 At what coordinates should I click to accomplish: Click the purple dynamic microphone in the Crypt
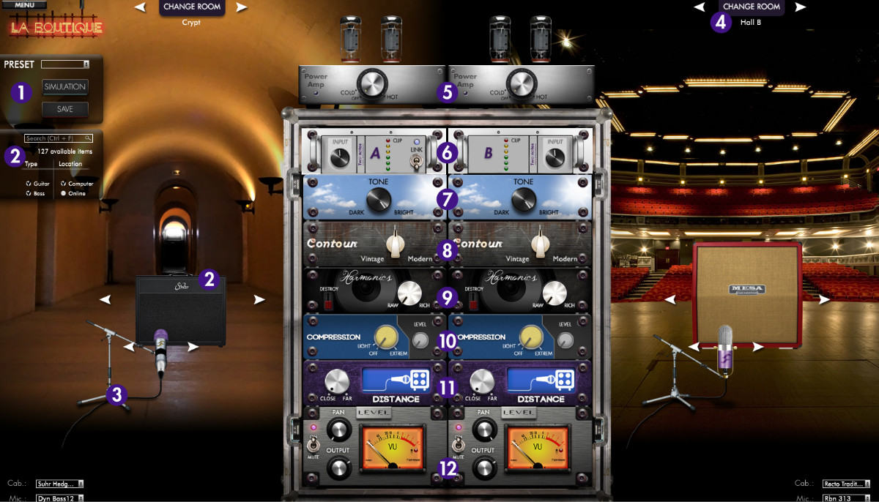(x=161, y=351)
